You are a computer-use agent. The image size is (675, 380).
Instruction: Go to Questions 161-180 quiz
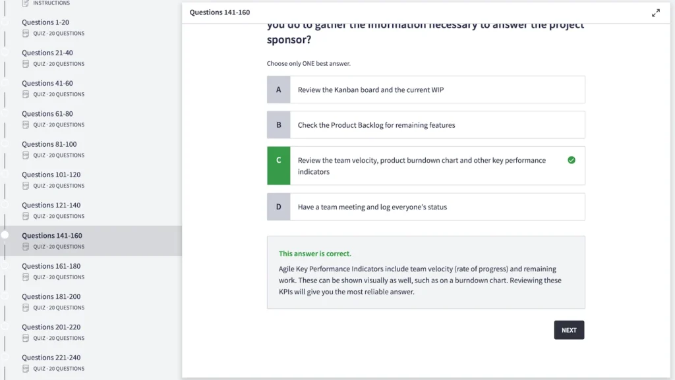[51, 267]
